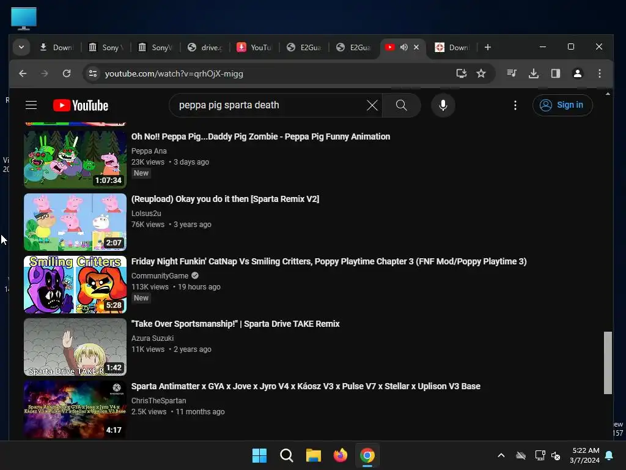Open File Explorer from taskbar
Screen dimensions: 626x470
[x=314, y=455]
